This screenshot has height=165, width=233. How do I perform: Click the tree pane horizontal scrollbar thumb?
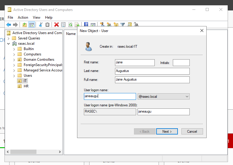coord(23,152)
